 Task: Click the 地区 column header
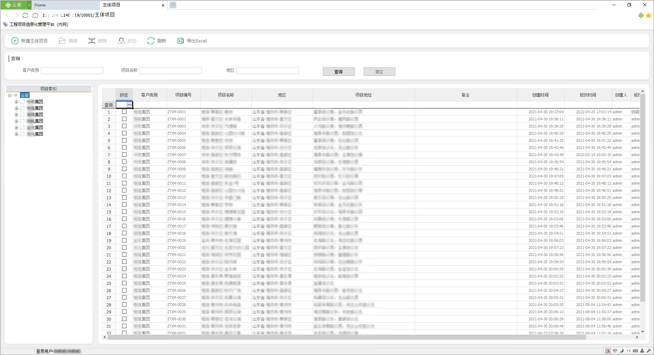(x=282, y=95)
